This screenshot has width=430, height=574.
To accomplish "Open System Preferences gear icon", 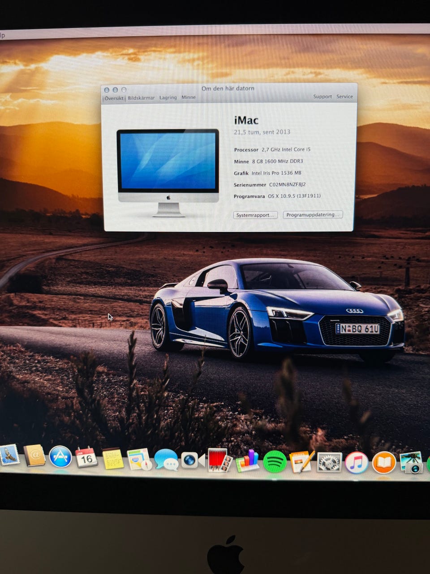I will click(329, 462).
